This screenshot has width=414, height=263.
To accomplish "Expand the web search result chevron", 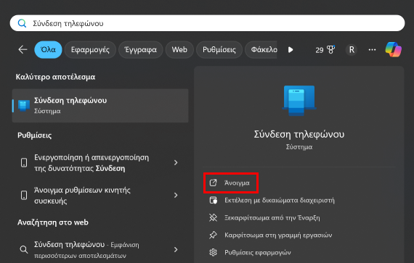I will [x=176, y=249].
